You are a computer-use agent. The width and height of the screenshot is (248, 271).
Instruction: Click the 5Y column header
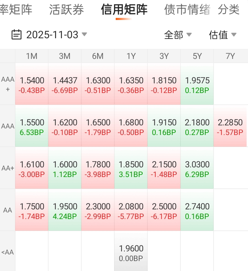197,56
